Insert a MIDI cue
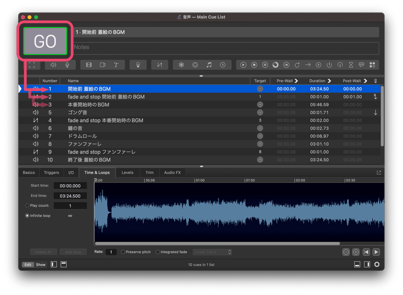Viewport: 403px width, 295px height. (195, 65)
